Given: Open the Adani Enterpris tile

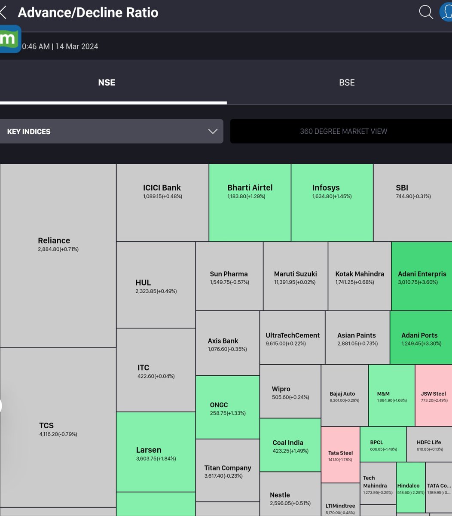Looking at the screenshot, I should (x=422, y=276).
